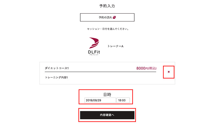Click the デルフィット small caption under logo
This screenshot has height=129, width=217.
94,55
